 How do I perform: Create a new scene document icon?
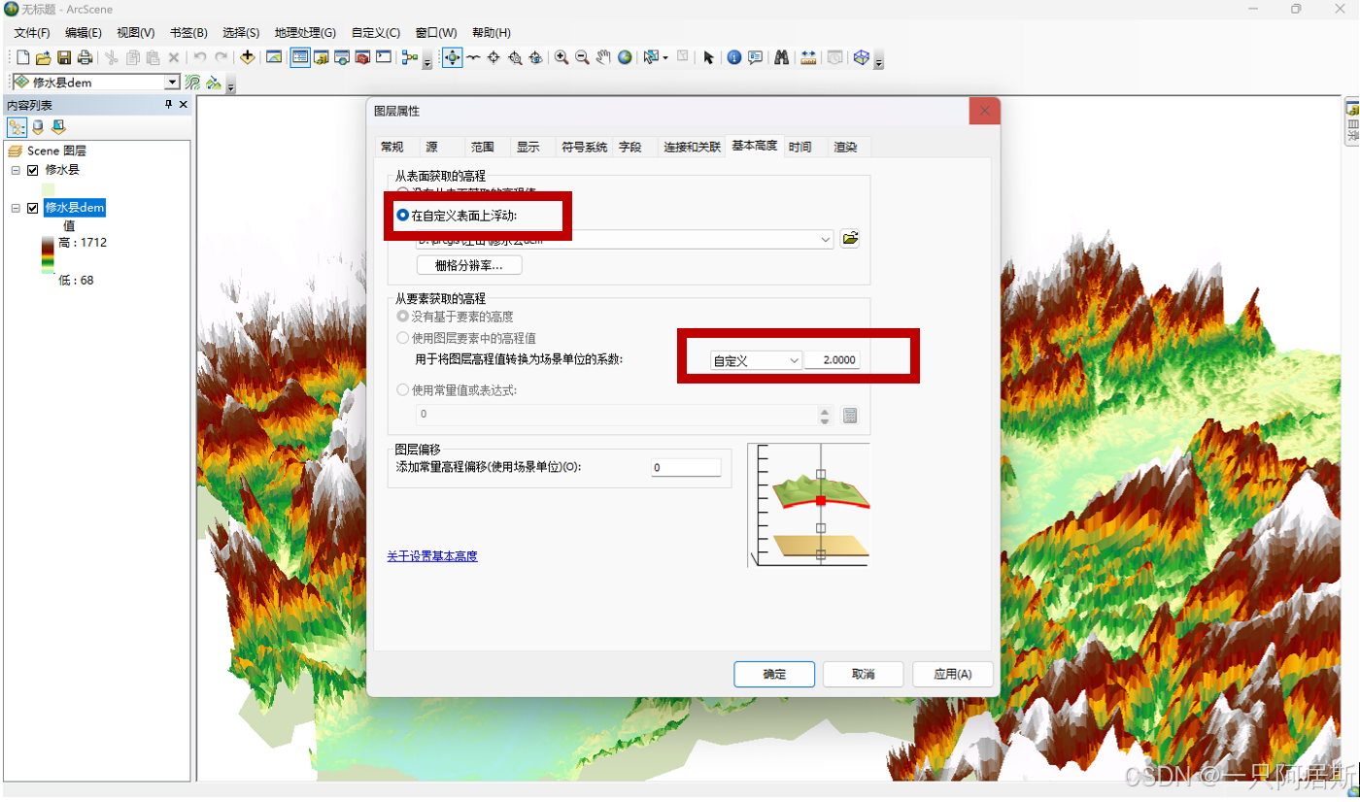[22, 57]
